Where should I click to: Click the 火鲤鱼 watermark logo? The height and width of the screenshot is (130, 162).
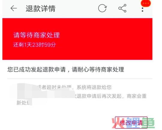[133, 123]
